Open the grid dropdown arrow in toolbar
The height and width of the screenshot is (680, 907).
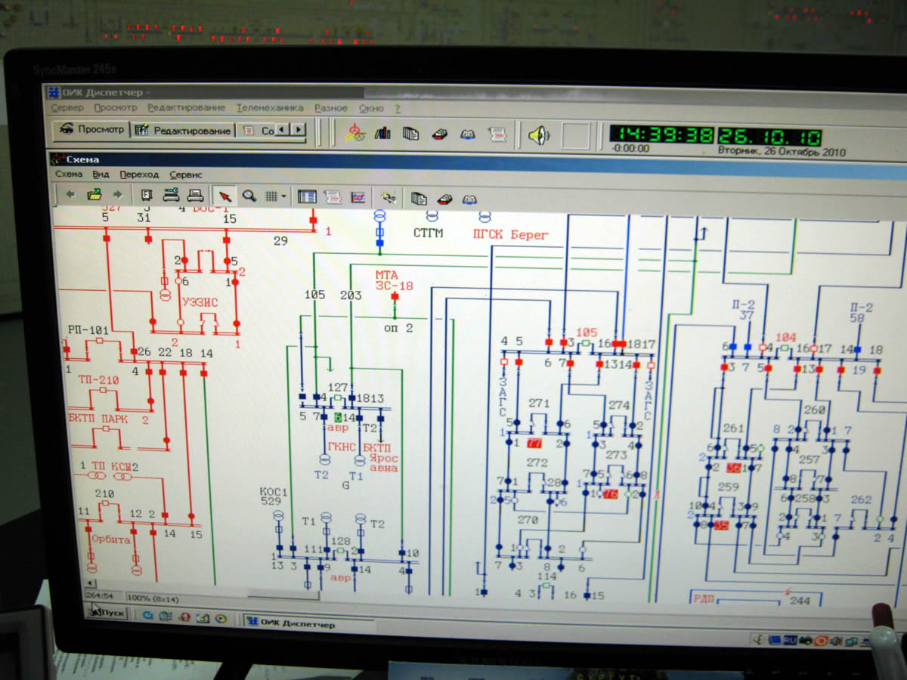[284, 197]
